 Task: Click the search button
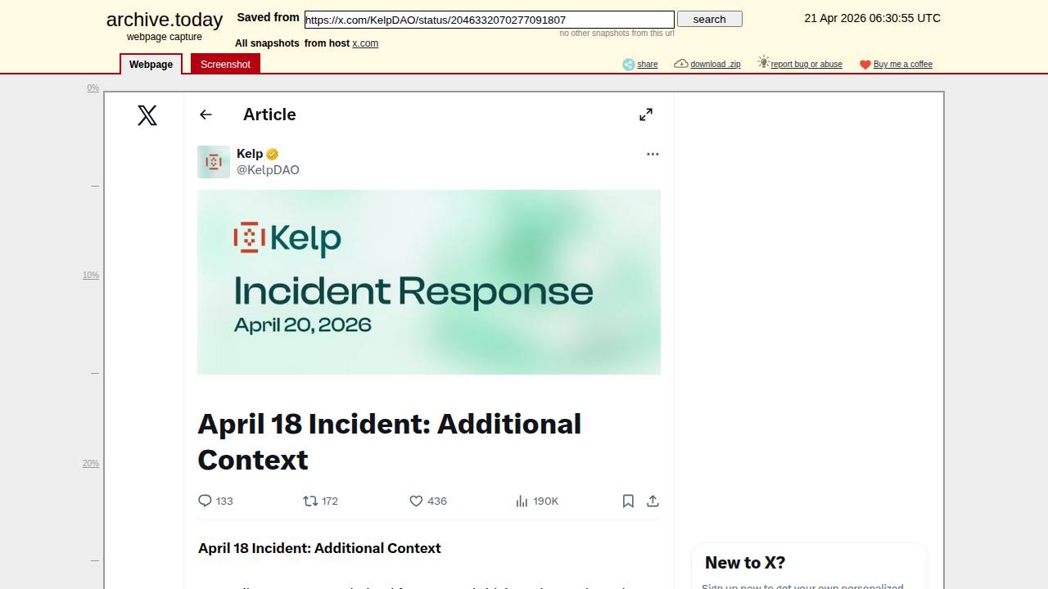710,19
